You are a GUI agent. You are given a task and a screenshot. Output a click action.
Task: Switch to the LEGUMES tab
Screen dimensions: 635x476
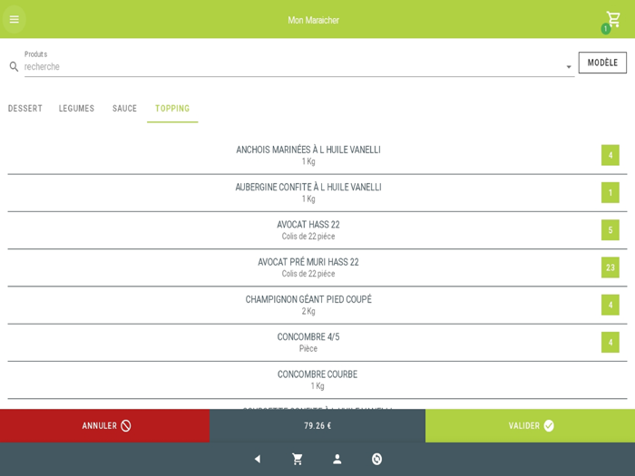click(76, 109)
